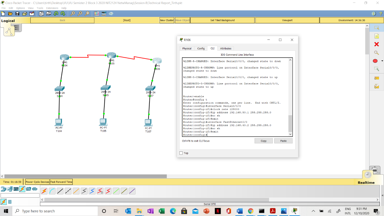Select the copper straight-through cable
This screenshot has width=384, height=216.
[x=60, y=191]
